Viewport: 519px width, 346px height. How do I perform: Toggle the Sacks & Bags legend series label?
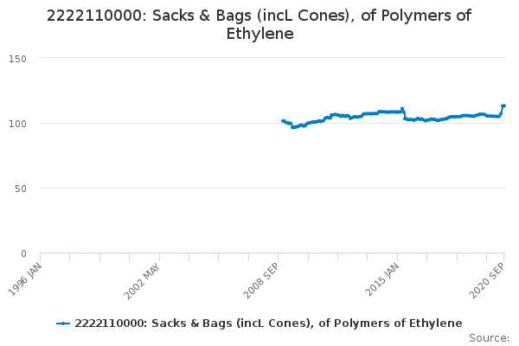(x=268, y=324)
